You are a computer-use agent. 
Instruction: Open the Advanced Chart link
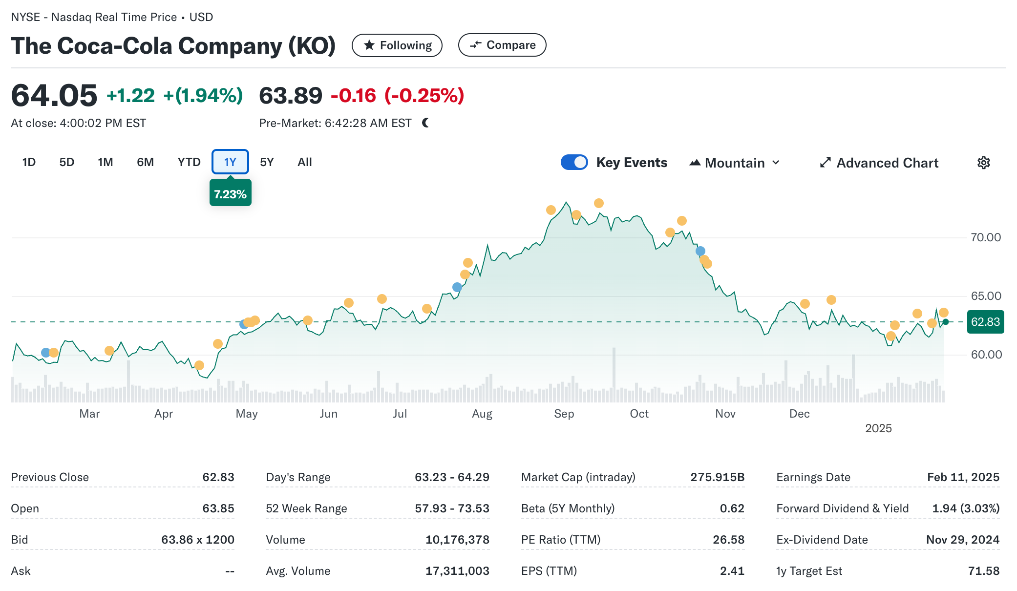887,163
